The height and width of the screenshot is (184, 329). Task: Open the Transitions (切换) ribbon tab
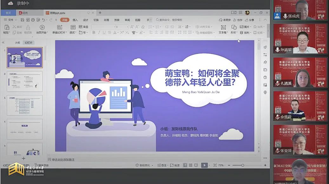[x=96, y=20]
